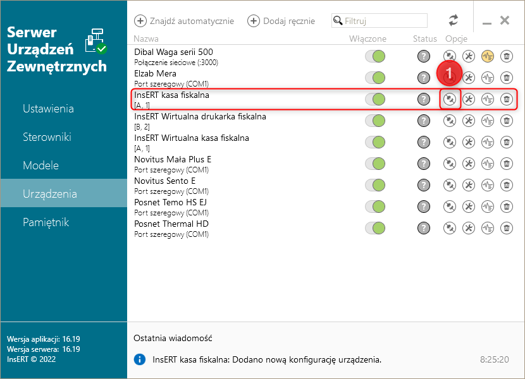Click the Włączone column header
This screenshot has height=379, width=525.
tap(367, 39)
